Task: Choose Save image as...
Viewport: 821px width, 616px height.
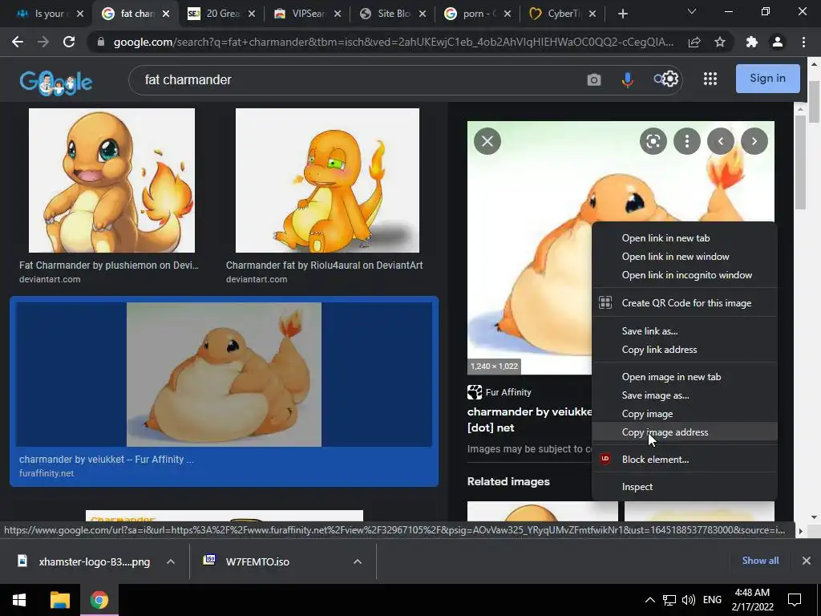Action: pyautogui.click(x=685, y=395)
